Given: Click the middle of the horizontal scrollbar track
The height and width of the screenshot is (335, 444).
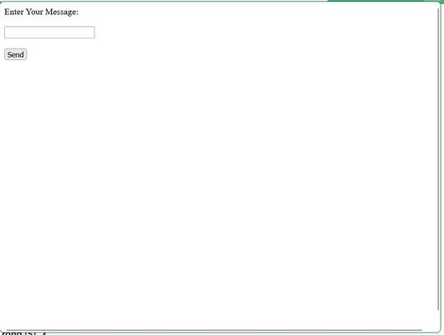Looking at the screenshot, I should pos(214,330).
